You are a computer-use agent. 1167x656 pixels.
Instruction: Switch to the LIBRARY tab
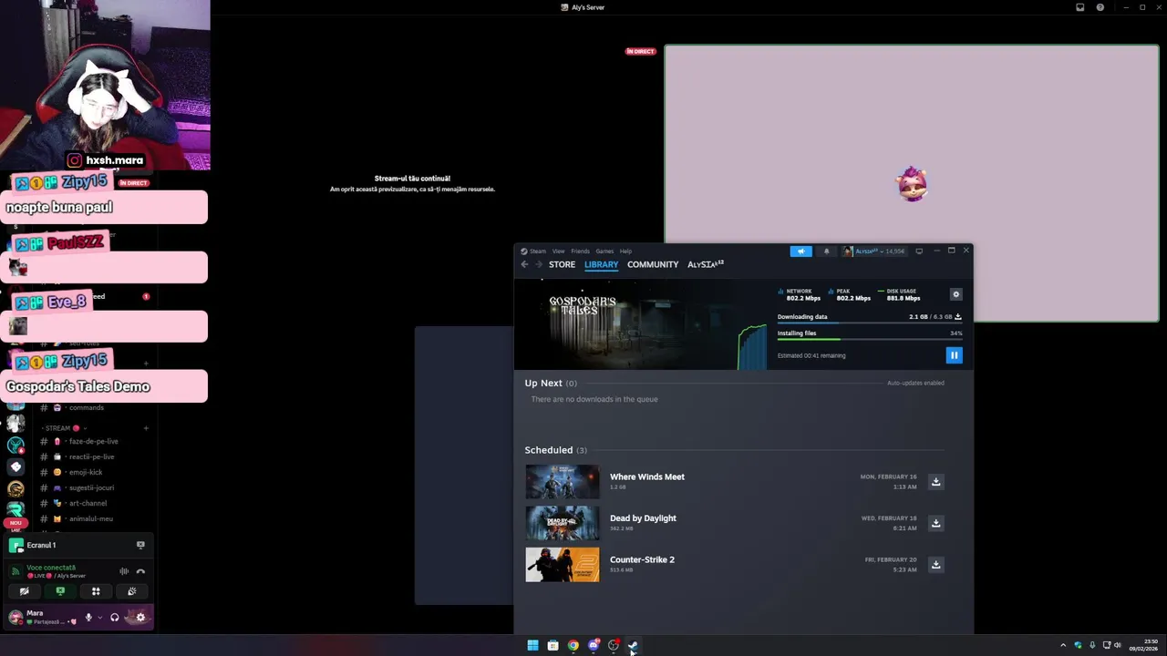click(601, 264)
